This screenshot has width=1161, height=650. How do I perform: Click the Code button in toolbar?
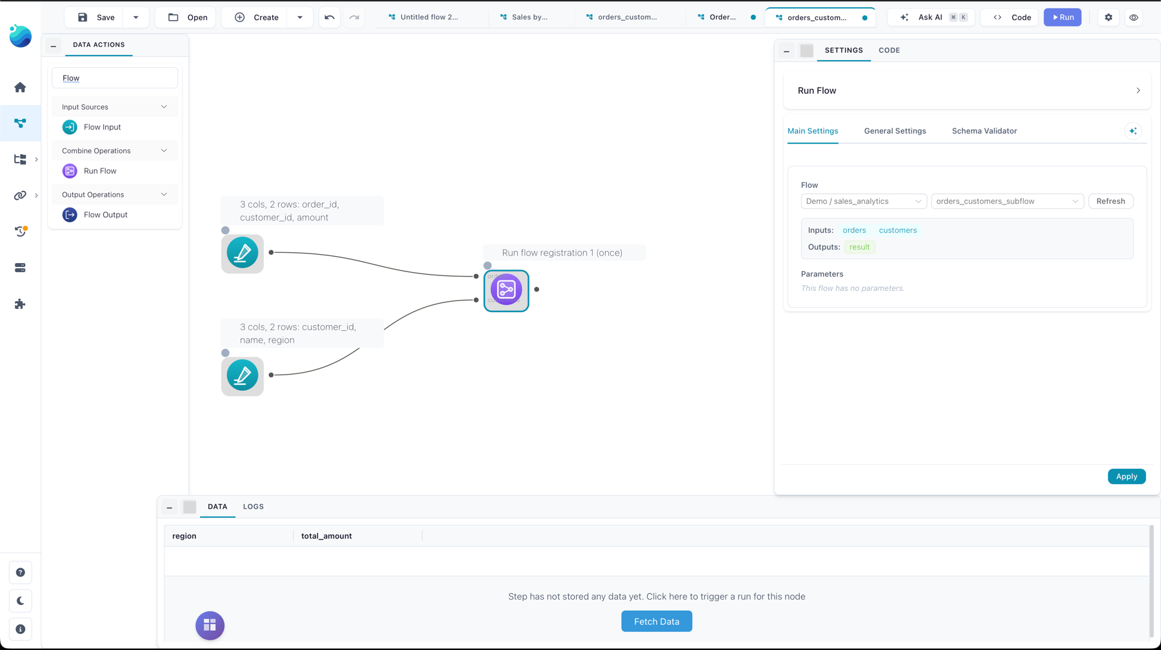1011,17
